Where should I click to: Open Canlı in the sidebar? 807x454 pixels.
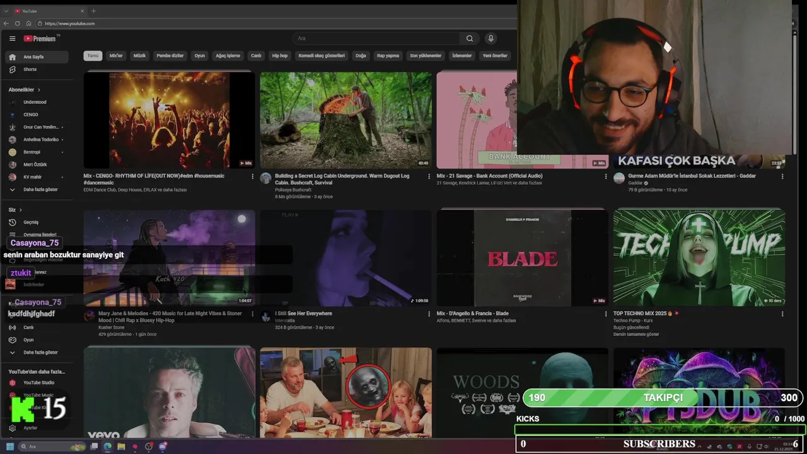tap(37, 327)
